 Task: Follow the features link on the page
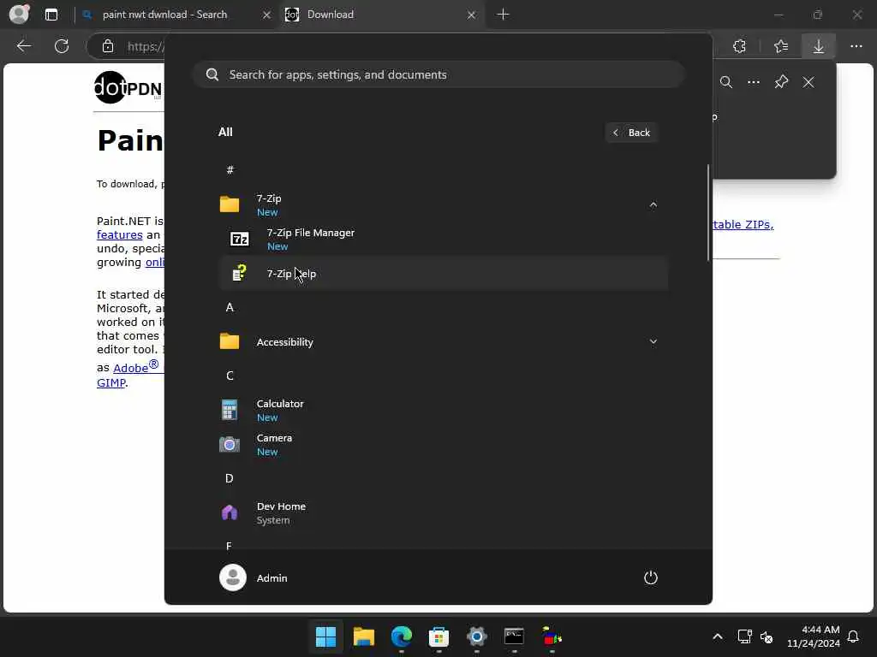(120, 235)
